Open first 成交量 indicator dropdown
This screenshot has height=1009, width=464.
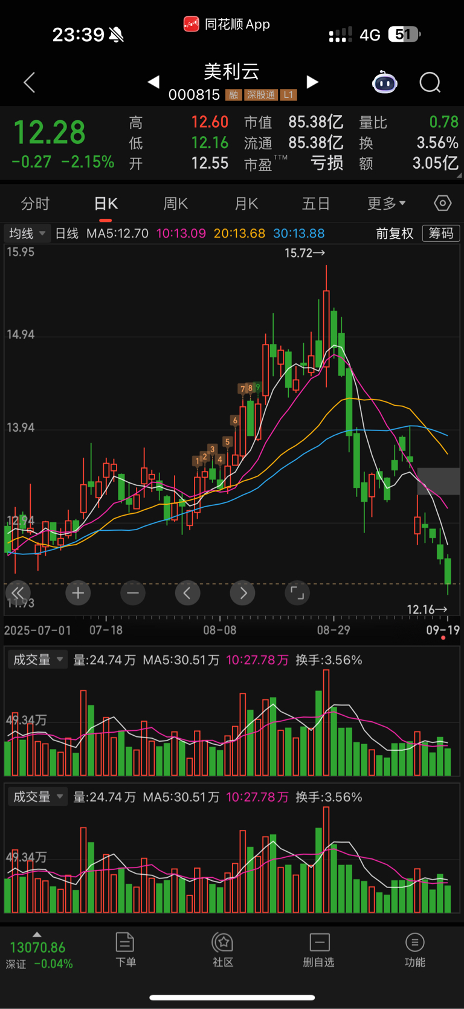tap(37, 660)
